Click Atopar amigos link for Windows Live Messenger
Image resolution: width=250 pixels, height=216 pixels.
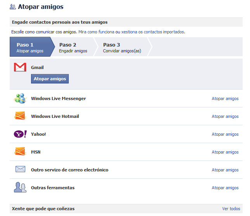click(x=225, y=98)
